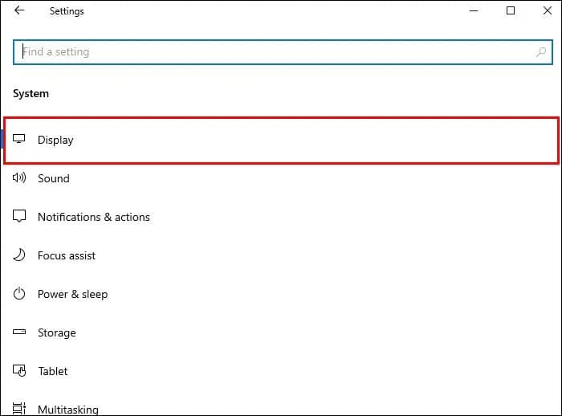The width and height of the screenshot is (562, 416).
Task: Click the magnifier search icon
Action: (541, 52)
